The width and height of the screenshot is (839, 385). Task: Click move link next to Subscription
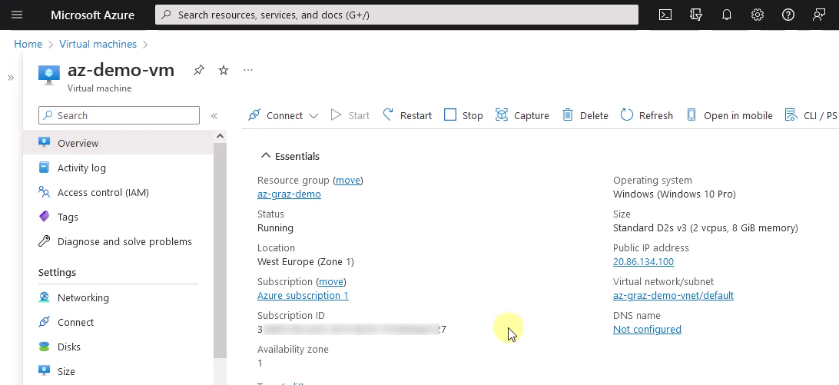tap(330, 281)
